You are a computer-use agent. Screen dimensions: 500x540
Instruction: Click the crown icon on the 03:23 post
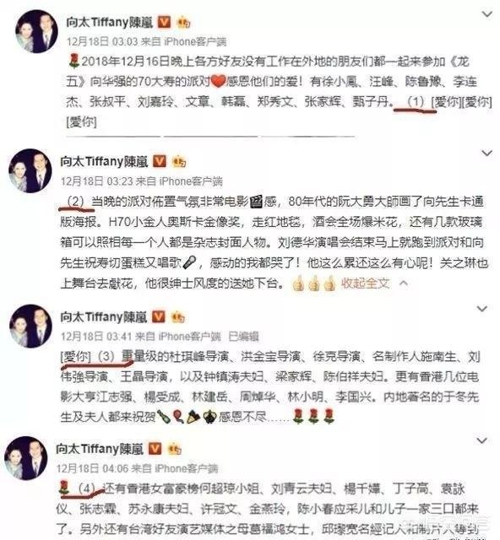pyautogui.click(x=179, y=161)
